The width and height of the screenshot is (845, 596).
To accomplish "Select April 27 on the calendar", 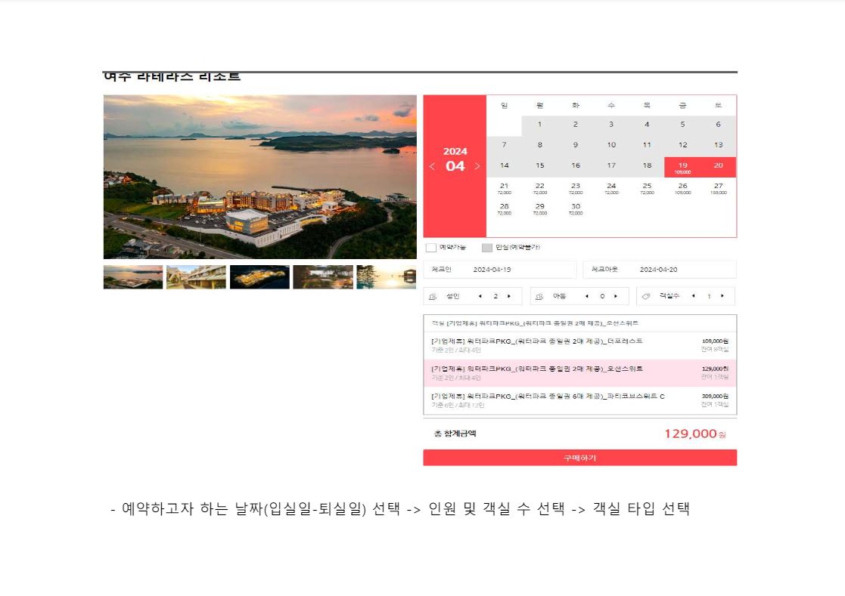I will click(718, 188).
